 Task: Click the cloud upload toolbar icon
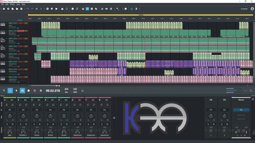tap(67, 9)
